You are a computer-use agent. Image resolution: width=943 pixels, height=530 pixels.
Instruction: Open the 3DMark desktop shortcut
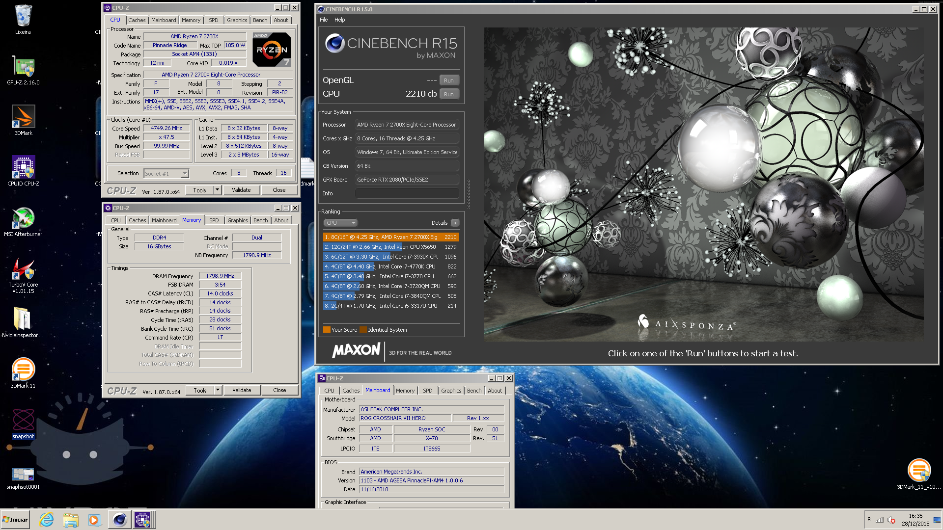tap(23, 121)
